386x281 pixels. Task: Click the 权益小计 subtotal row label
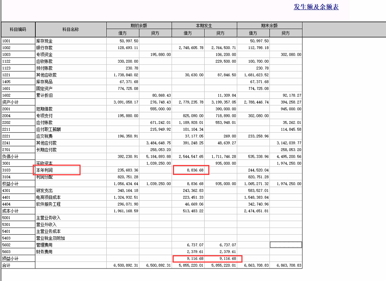(x=10, y=184)
